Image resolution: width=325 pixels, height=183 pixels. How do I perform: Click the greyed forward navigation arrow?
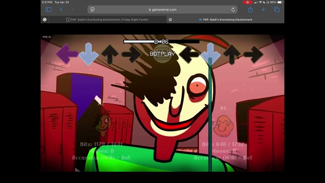pos(73,10)
